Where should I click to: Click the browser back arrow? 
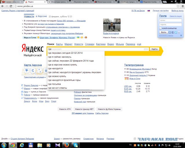[x=3, y=6]
